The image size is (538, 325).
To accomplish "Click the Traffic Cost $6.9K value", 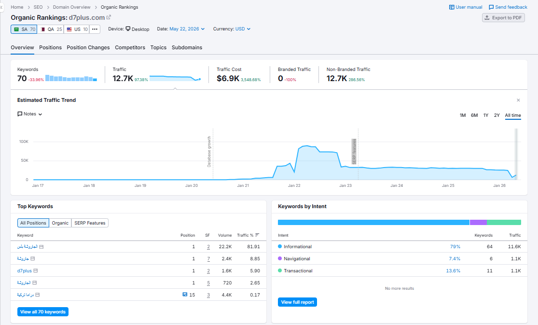I will pyautogui.click(x=228, y=79).
